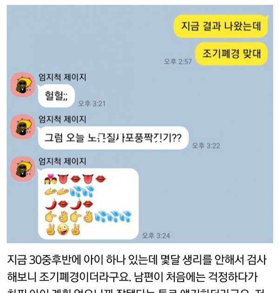
Task: Click sender name '엄지척 제이지' above second message
Action: tap(62, 120)
